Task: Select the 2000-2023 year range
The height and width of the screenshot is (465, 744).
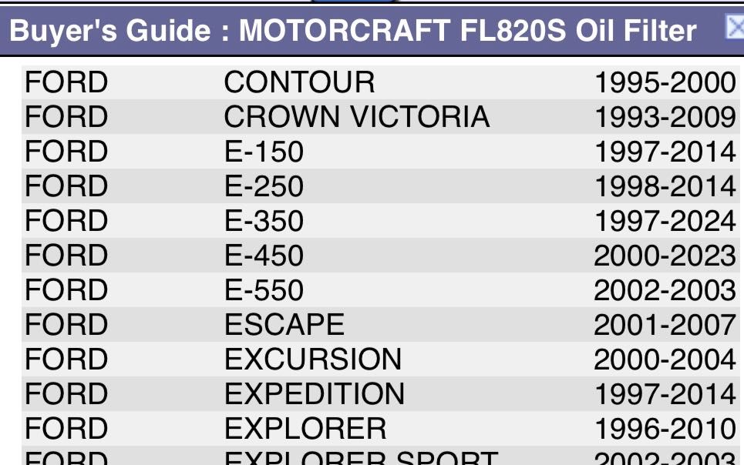Action: coord(665,256)
